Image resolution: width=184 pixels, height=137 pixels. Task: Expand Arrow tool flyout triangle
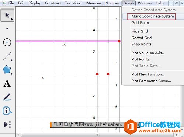[x=12, y=19]
